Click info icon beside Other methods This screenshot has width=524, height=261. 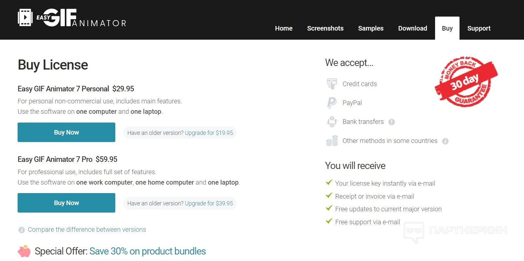445,141
